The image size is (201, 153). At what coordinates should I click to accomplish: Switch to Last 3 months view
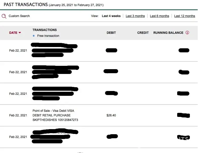[135, 16]
